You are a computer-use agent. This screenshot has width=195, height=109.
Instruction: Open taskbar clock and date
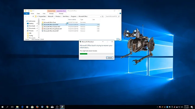186,107
